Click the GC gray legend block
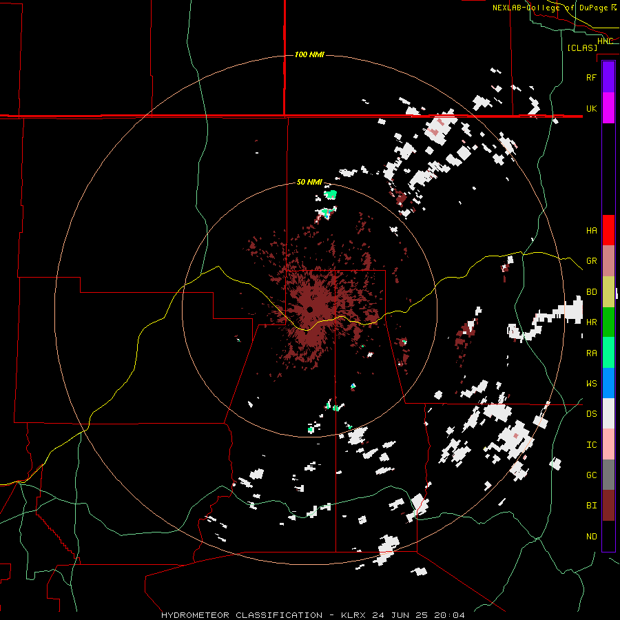620x620 pixels. [x=608, y=475]
